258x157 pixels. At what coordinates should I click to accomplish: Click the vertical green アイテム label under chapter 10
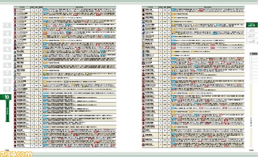[x=8, y=111]
